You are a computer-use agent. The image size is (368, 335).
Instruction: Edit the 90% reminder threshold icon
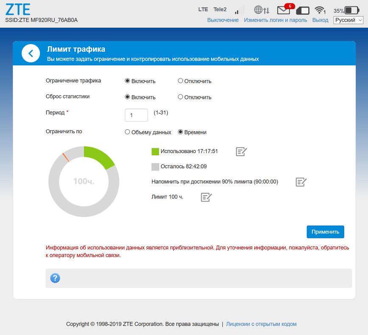301,182
